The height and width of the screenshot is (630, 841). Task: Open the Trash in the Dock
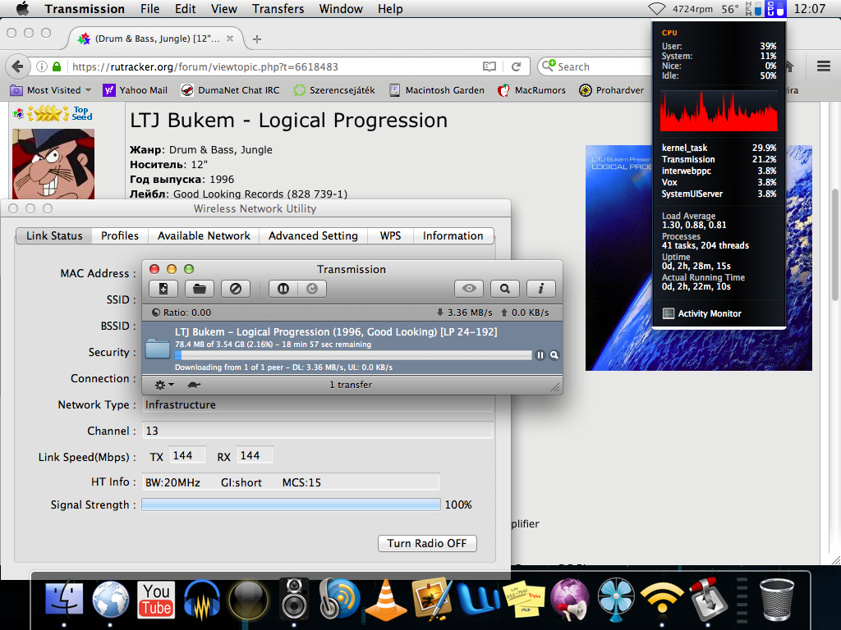(x=777, y=600)
